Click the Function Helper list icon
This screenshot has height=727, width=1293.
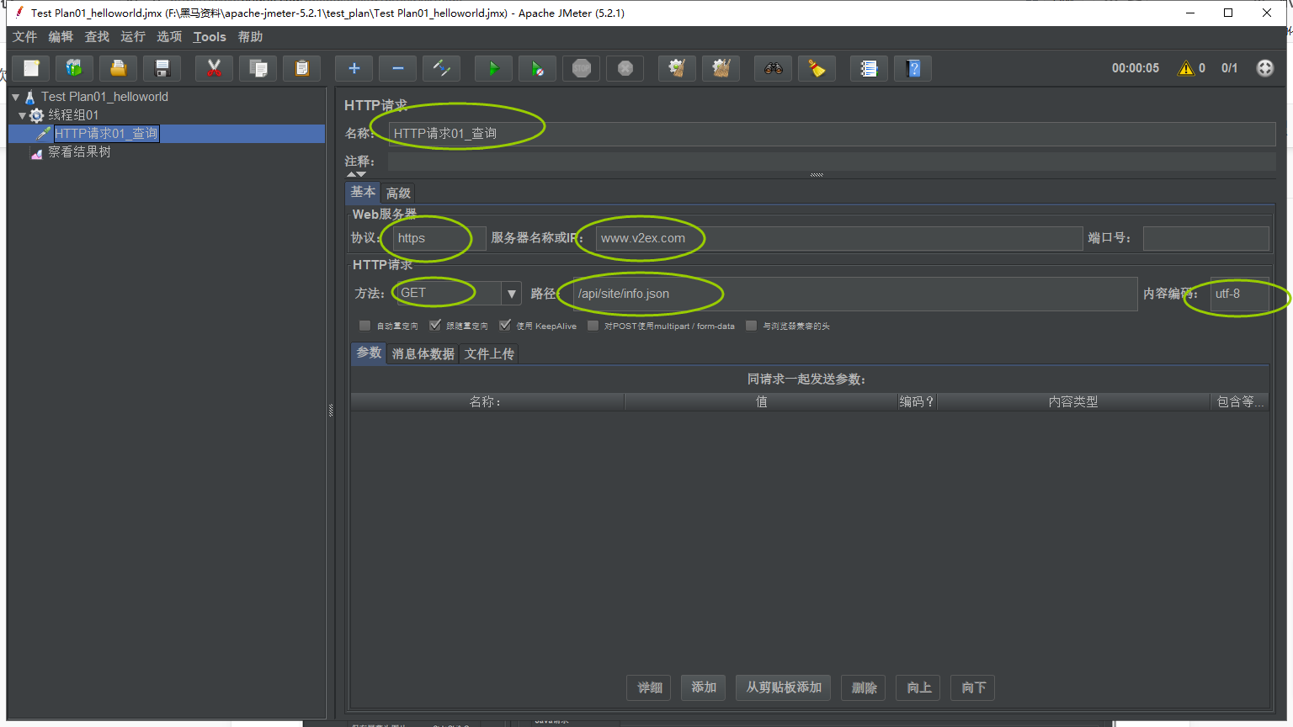(x=869, y=68)
